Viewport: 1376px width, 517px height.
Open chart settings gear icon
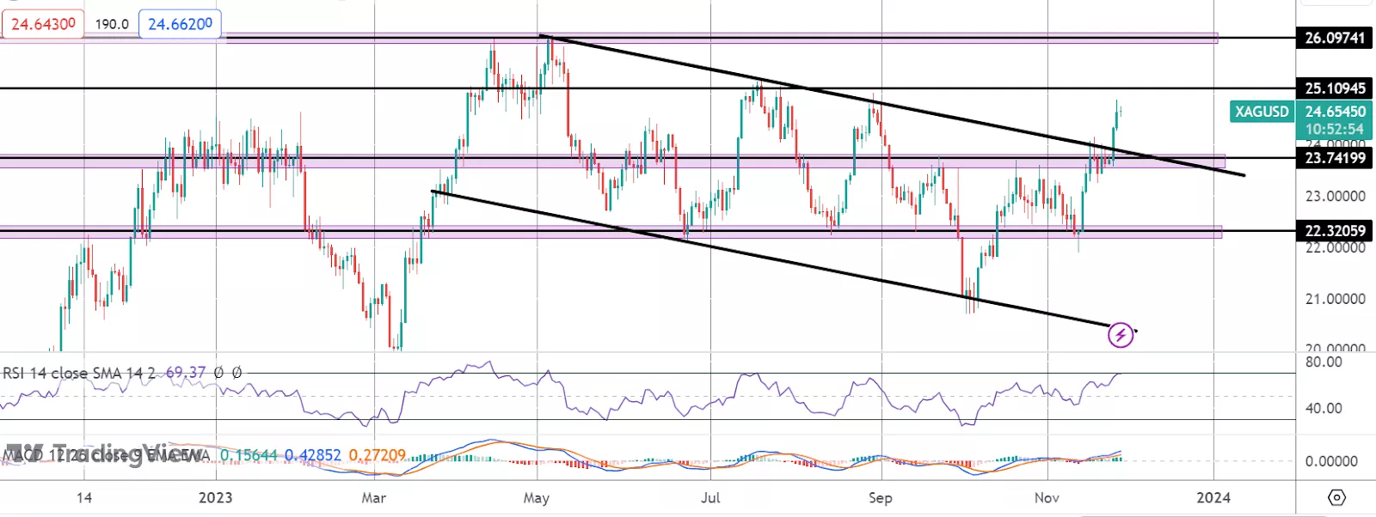(1336, 497)
